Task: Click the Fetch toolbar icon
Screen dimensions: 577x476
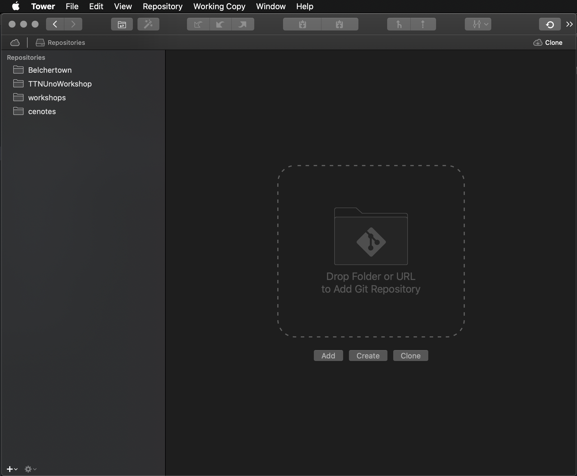Action: [x=198, y=24]
